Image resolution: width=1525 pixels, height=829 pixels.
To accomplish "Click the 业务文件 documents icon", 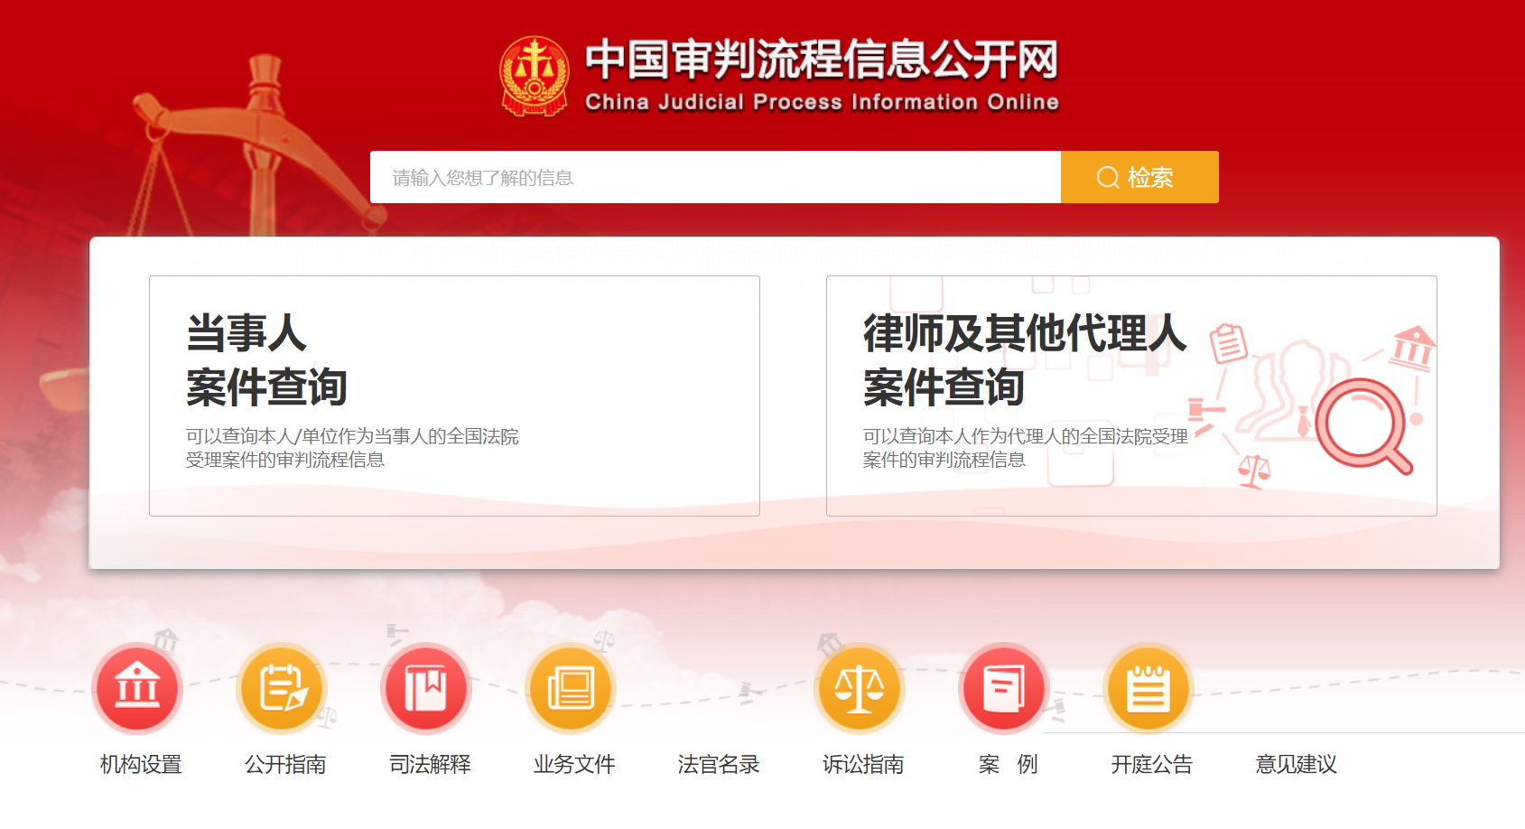I will click(571, 688).
